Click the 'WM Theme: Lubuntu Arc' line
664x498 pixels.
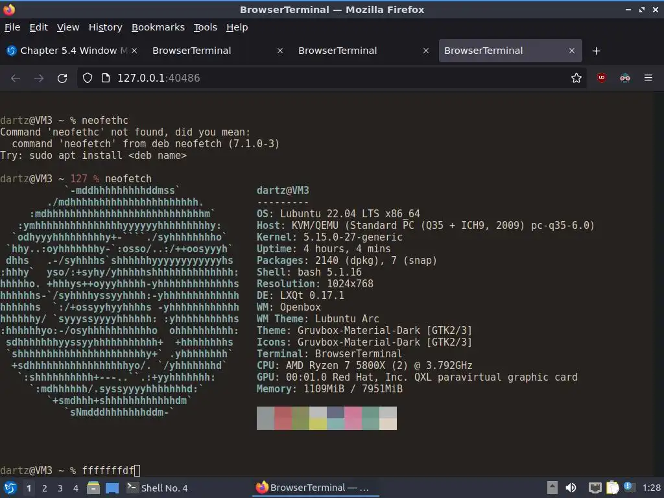coord(318,319)
